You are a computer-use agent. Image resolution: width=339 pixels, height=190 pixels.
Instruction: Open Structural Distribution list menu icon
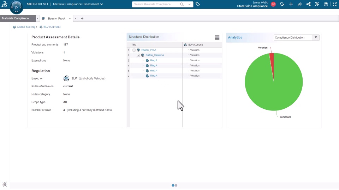217,38
